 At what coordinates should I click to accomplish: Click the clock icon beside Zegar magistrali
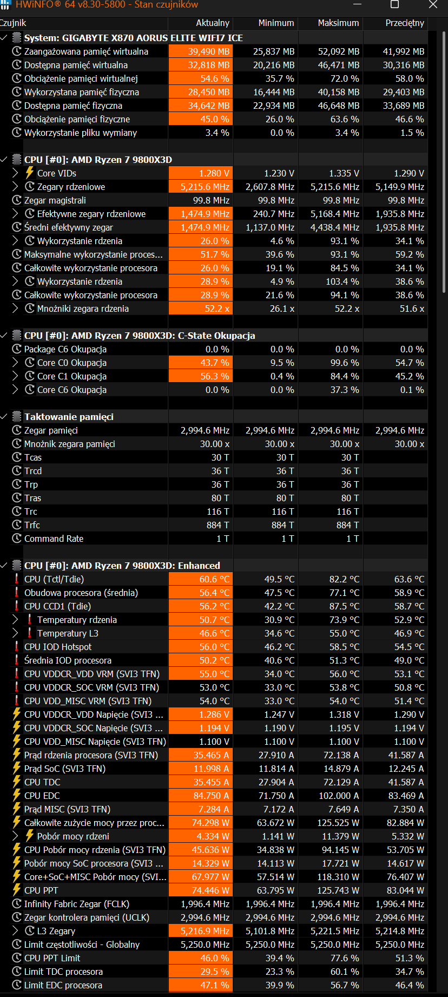pyautogui.click(x=17, y=200)
